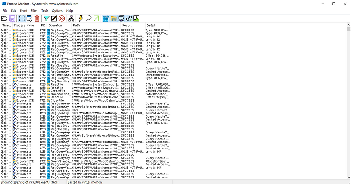This screenshot has height=185, width=351.
Task: Click the 'TotalAllocation...' detail cell
Action: point(158,94)
